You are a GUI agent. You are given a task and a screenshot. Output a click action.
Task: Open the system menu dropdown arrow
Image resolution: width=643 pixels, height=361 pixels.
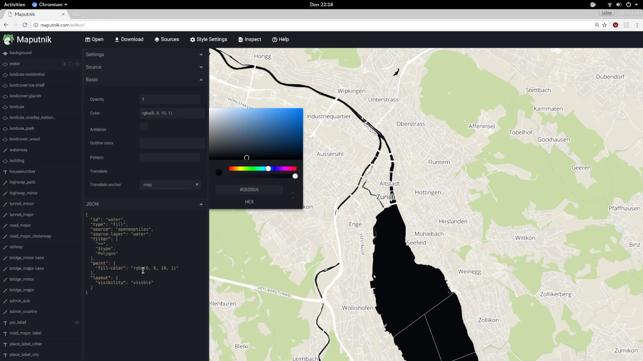point(635,5)
